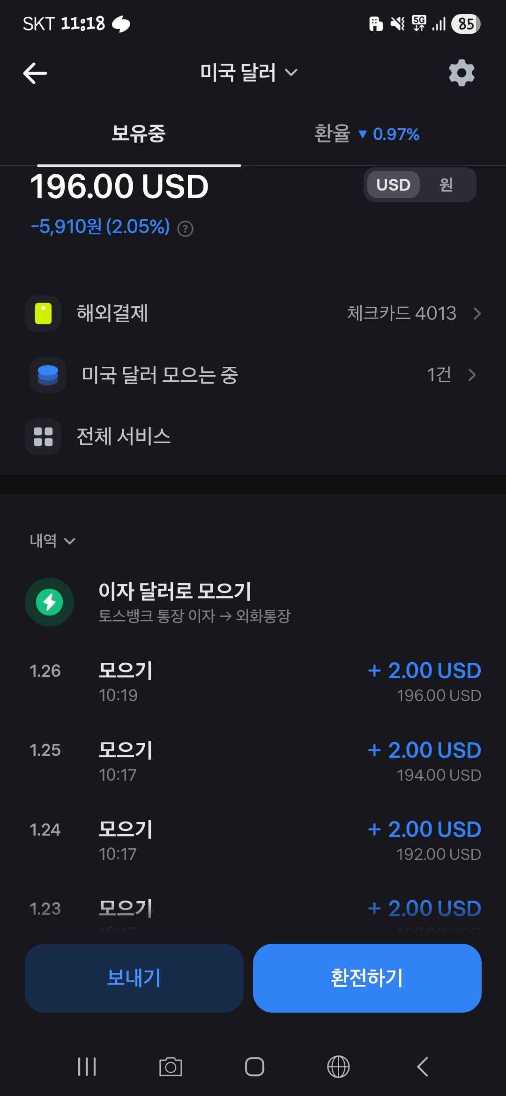
Task: Tap the yellow 해외결제 card icon
Action: click(43, 313)
